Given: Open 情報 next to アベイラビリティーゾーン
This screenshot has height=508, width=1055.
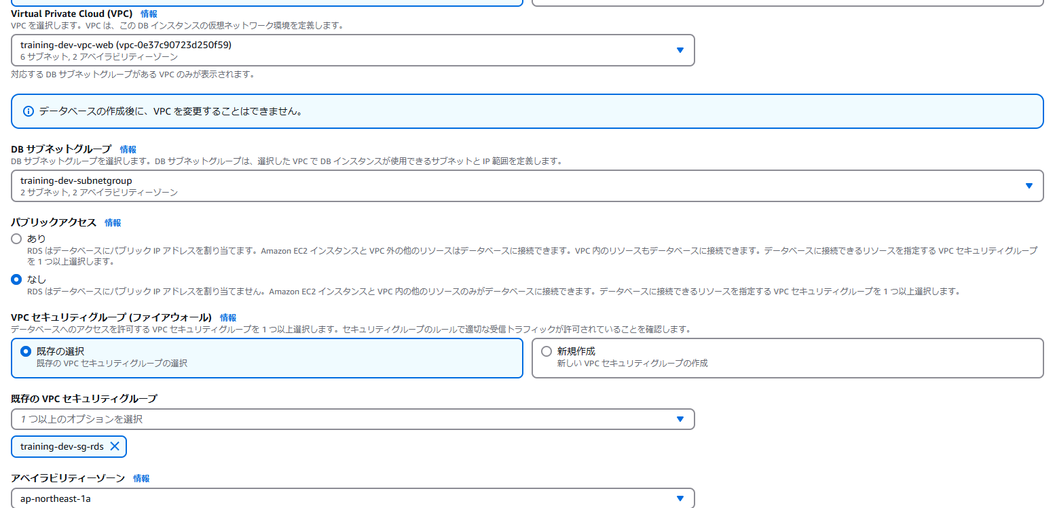Looking at the screenshot, I should coord(141,477).
